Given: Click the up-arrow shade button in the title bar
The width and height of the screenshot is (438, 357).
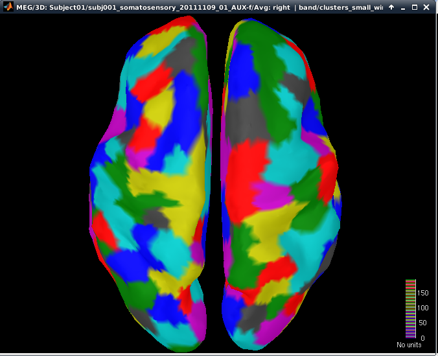Looking at the screenshot, I should tap(391, 6).
